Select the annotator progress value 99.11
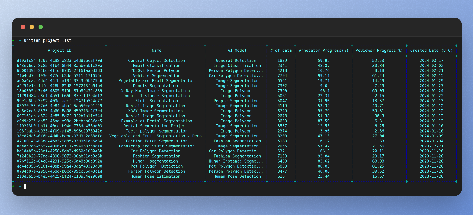 324,76
